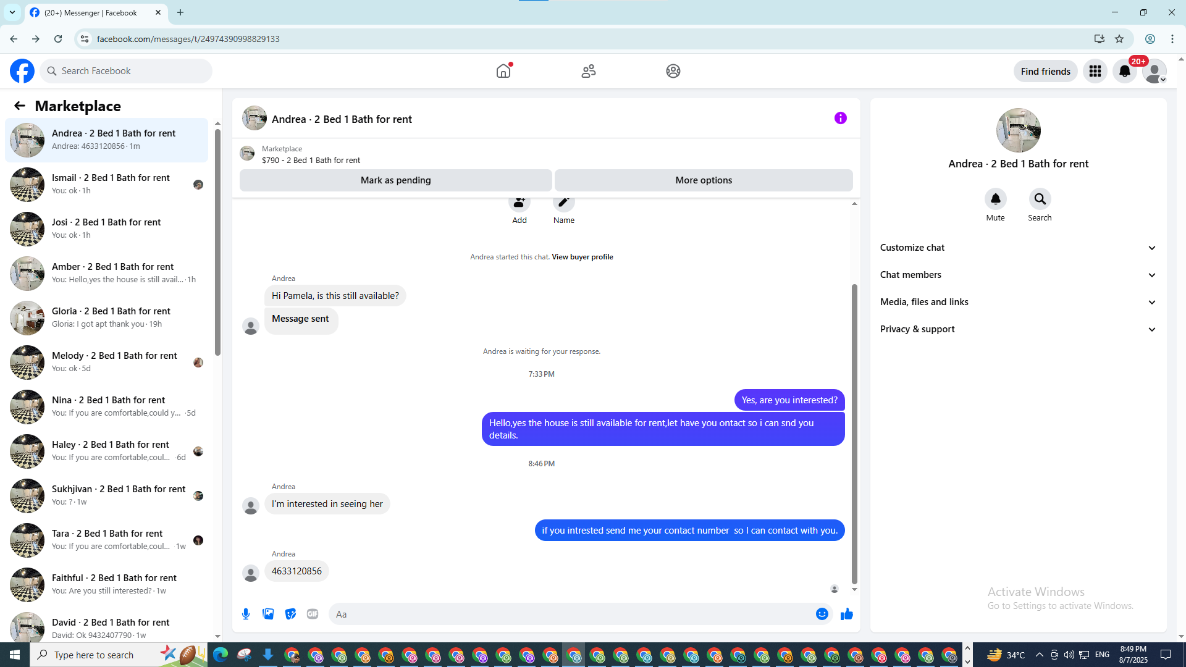Open the taskbar clock showing 8:49 PM
Screen dimensions: 1186x667
[1133, 655]
